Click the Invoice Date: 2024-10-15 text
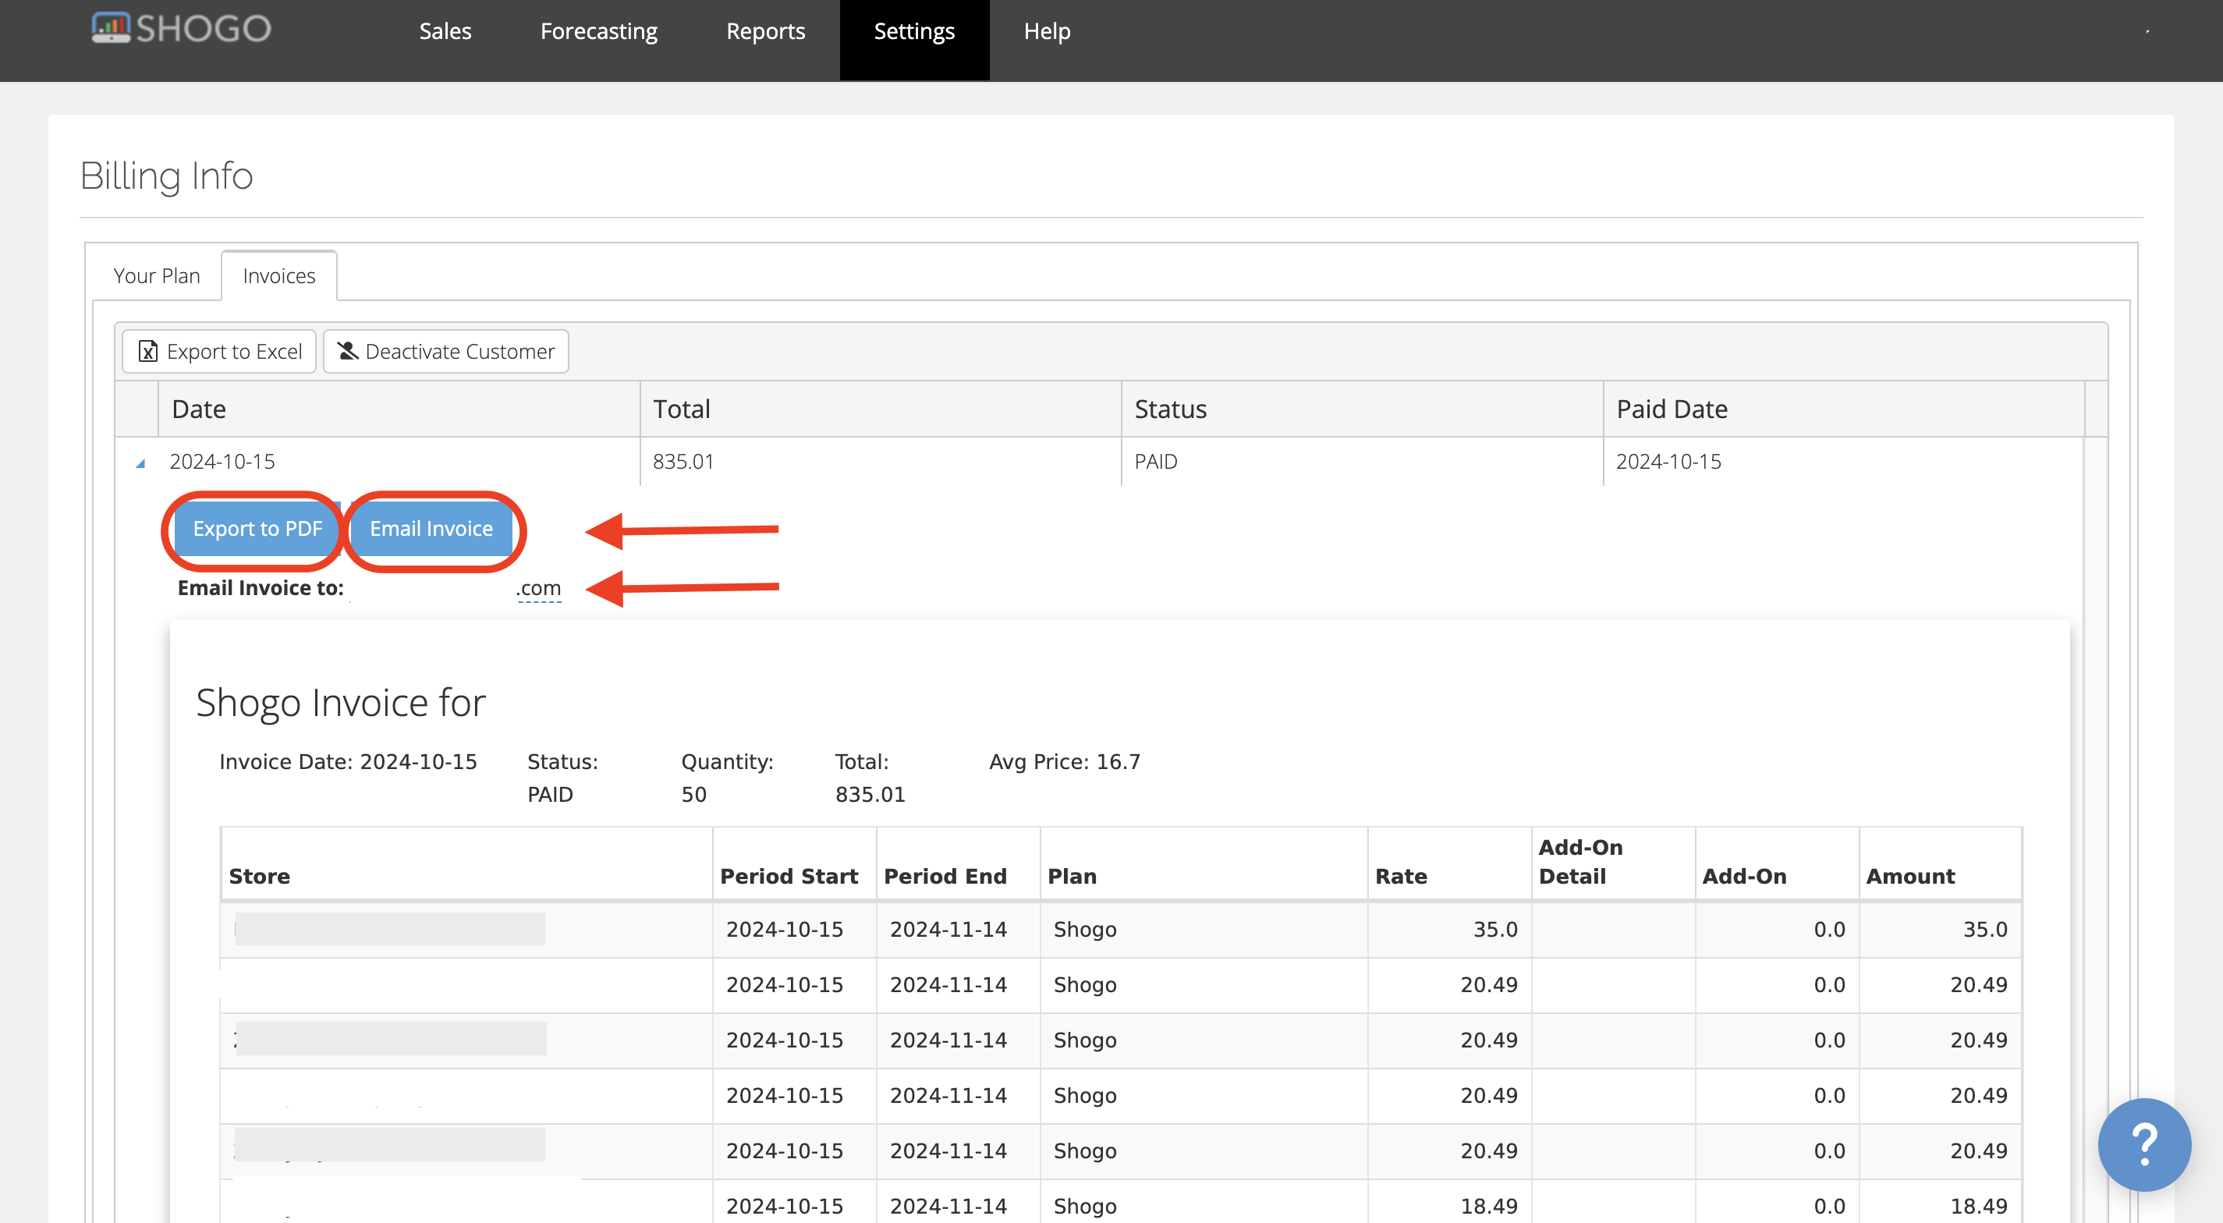The height and width of the screenshot is (1223, 2223). tap(348, 762)
